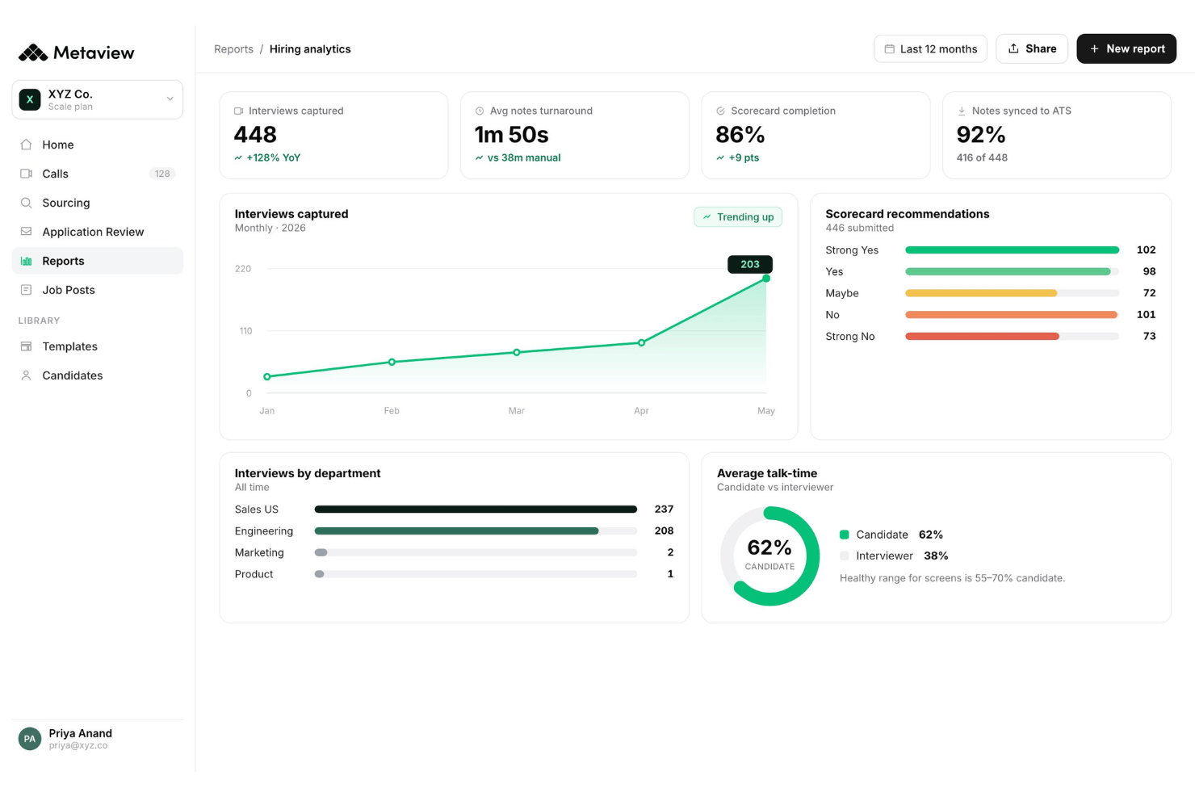Click the April data point on chart

pos(641,343)
